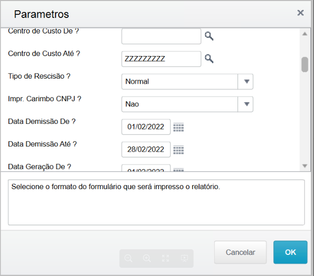Click scrollbar up arrow in parameters list

(305, 34)
